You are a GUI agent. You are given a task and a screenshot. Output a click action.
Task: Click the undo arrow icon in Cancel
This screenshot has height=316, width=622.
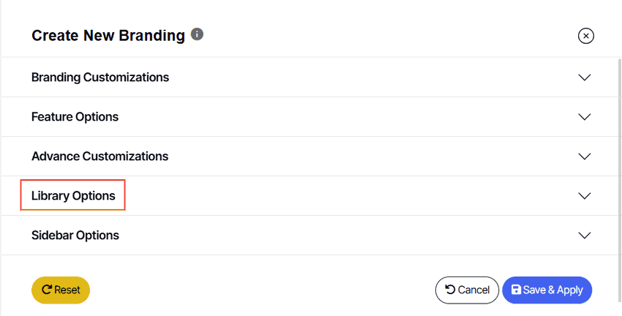(x=450, y=290)
